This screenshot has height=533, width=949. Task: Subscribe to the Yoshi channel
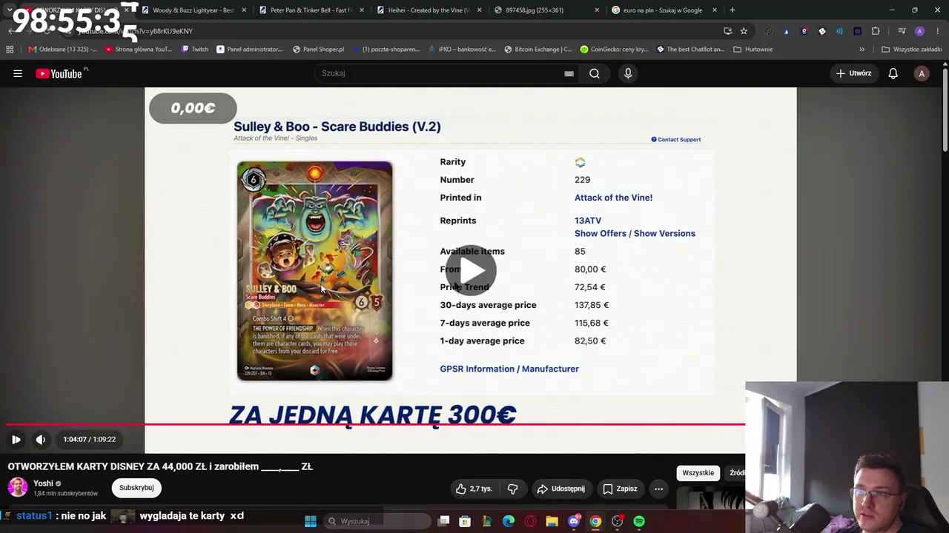pos(136,488)
